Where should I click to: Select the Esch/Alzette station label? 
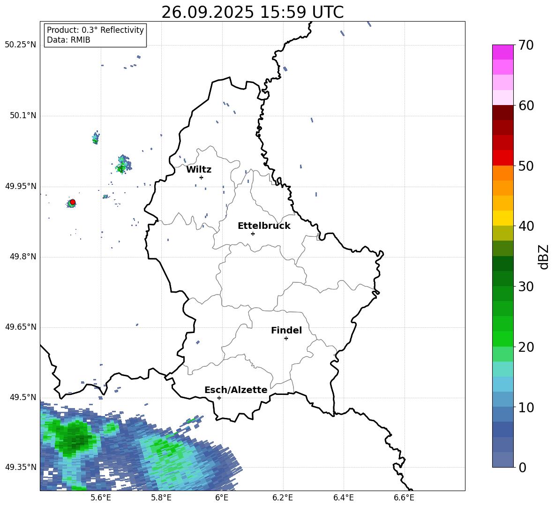236,390
